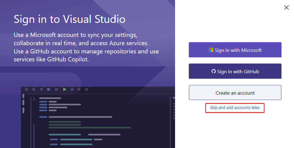Click the gray square right of play arrow
The width and height of the screenshot is (294, 148).
[72, 89]
